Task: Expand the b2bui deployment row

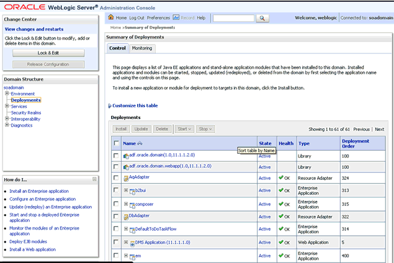Action: coord(126,190)
